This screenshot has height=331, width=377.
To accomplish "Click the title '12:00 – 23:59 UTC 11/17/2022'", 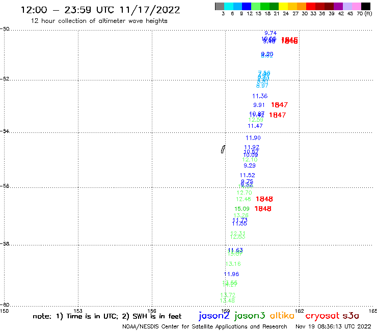I will click(x=100, y=10).
